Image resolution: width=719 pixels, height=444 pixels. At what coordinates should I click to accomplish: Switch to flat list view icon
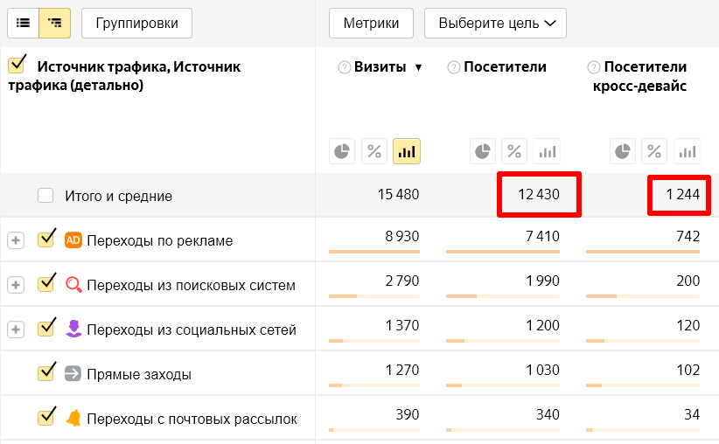tap(23, 24)
